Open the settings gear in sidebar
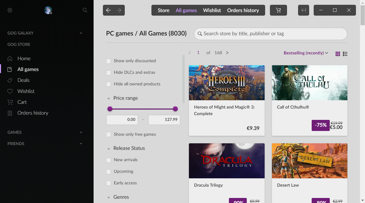 coord(10,10)
